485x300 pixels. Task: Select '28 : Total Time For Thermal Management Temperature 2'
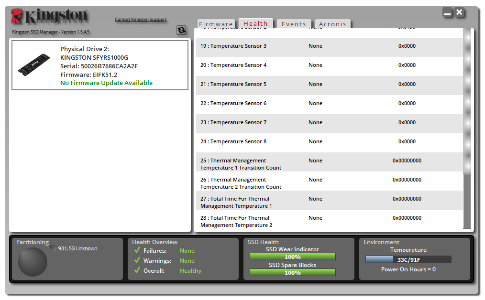tap(330, 220)
